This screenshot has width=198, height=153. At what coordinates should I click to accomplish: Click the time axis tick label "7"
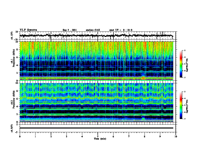129,136
